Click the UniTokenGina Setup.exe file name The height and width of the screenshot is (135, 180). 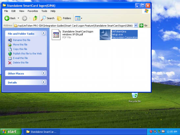click(x=119, y=33)
